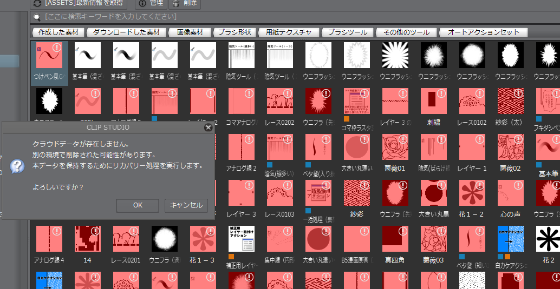Switch to the ブラシ形状 tab
This screenshot has width=560, height=289.
tap(235, 32)
